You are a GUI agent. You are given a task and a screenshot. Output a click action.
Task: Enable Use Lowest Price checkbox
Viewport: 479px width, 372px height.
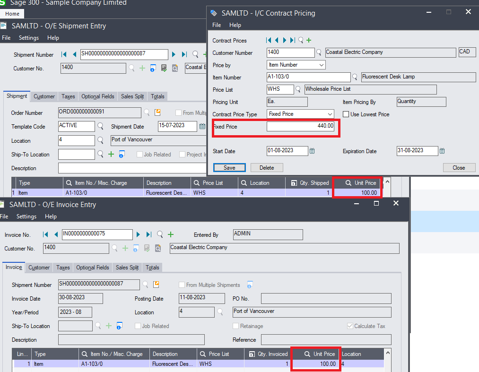pyautogui.click(x=346, y=114)
